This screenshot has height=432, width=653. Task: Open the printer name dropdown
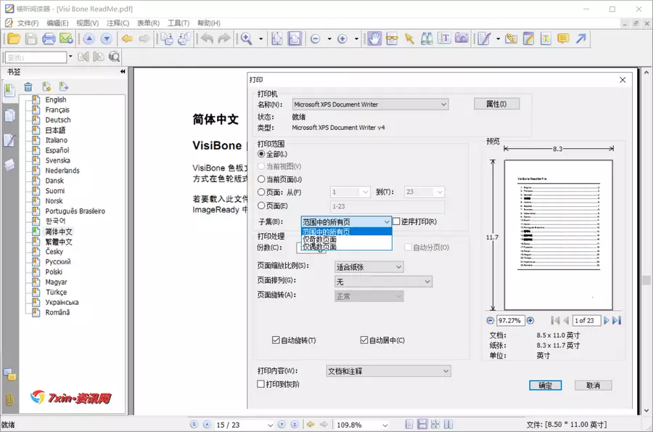pyautogui.click(x=370, y=105)
